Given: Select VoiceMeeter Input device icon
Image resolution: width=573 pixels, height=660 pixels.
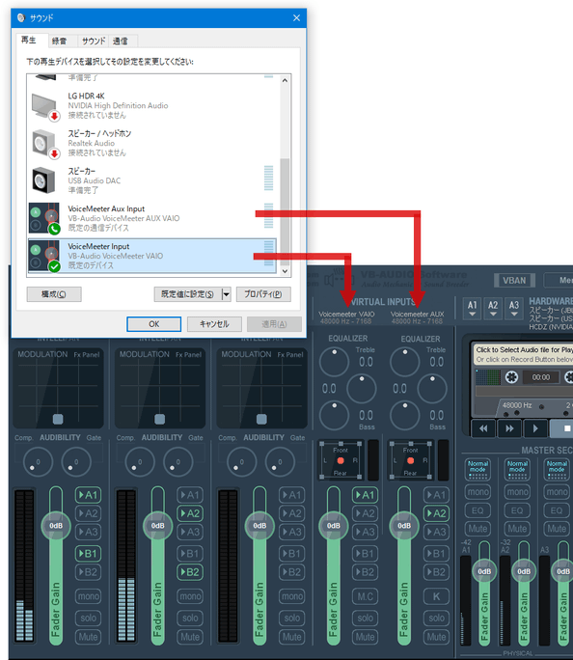Looking at the screenshot, I should pos(44,256).
